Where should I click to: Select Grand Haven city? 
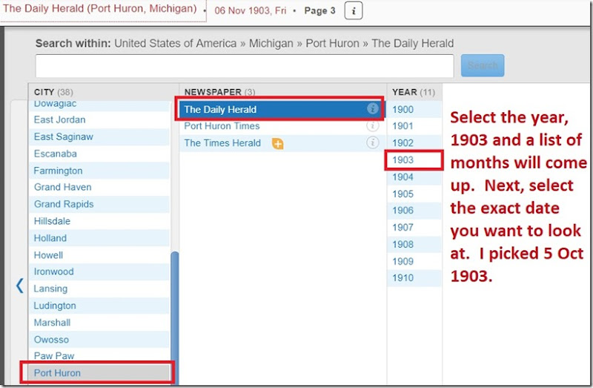coord(99,187)
